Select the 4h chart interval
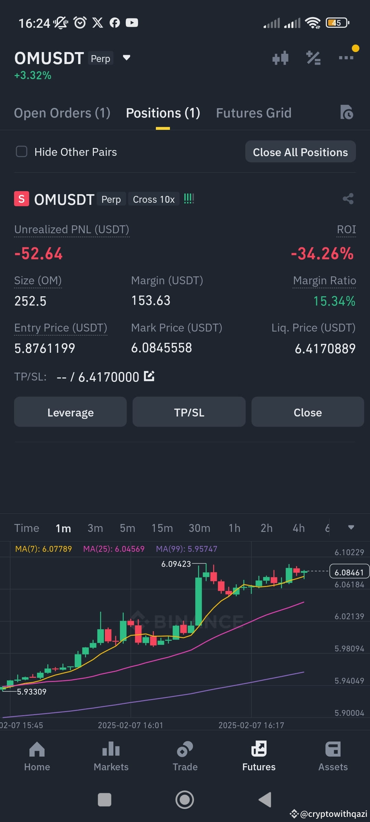This screenshot has height=822, width=370. (x=299, y=528)
